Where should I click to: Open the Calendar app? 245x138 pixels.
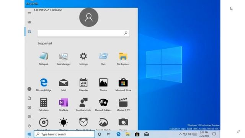point(83,85)
